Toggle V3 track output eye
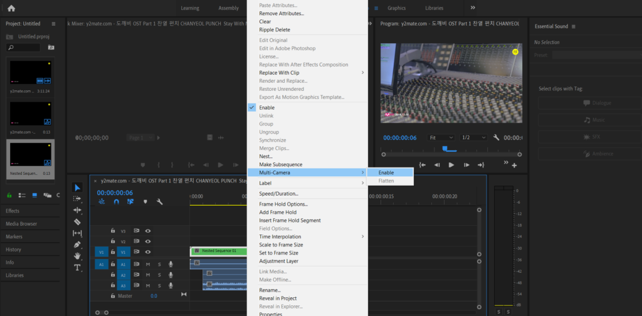The height and width of the screenshot is (316, 642). tap(148, 231)
